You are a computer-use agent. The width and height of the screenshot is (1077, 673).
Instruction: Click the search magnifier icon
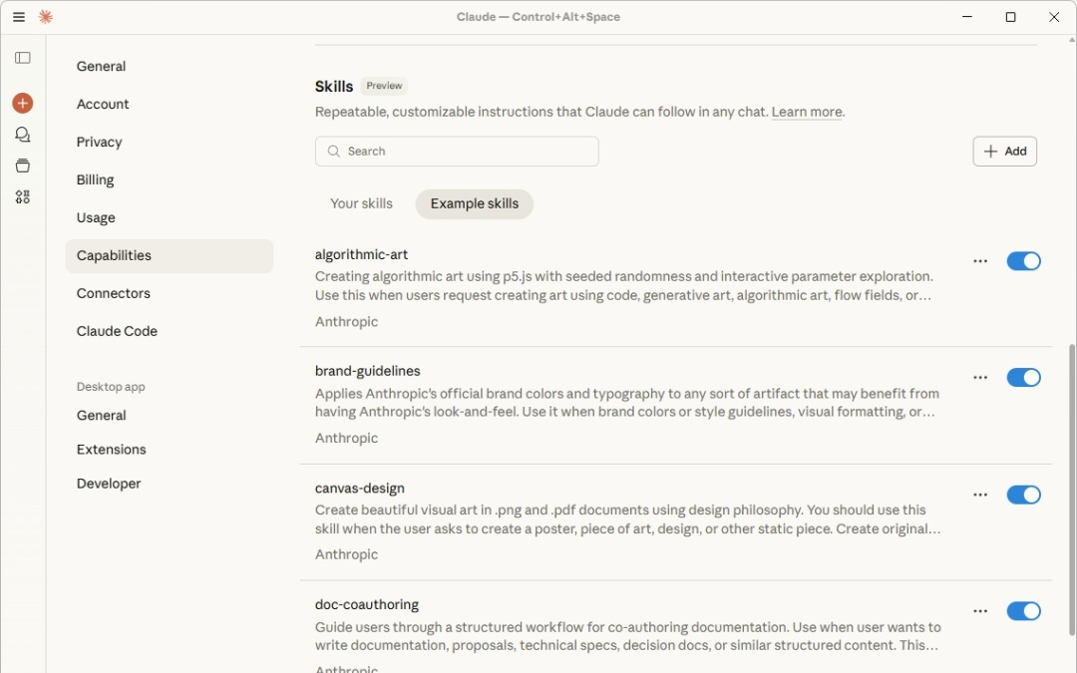click(x=334, y=152)
